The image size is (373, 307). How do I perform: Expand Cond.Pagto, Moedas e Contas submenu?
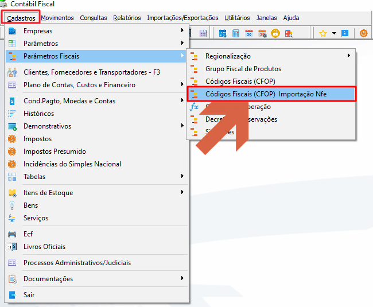(x=182, y=100)
